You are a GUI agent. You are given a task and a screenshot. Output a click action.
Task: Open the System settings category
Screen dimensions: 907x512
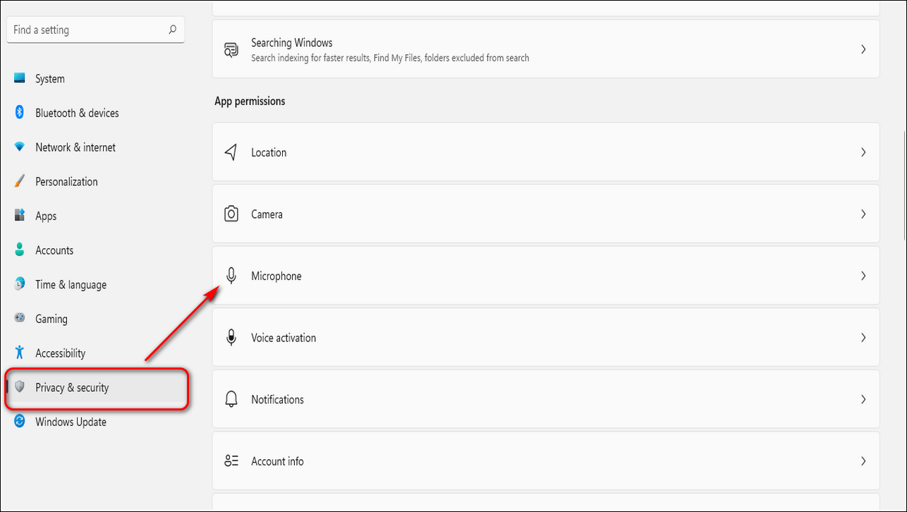coord(49,79)
